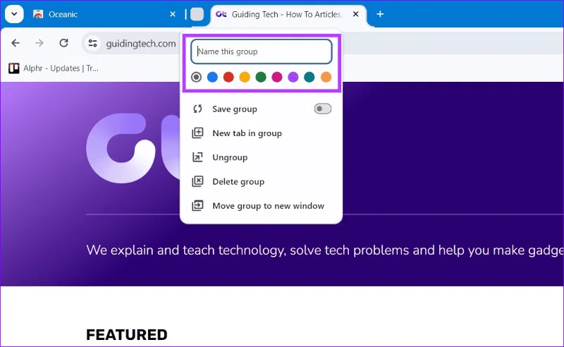Pick the cyan teal group color
Screen dimensions: 564x347
coord(309,77)
